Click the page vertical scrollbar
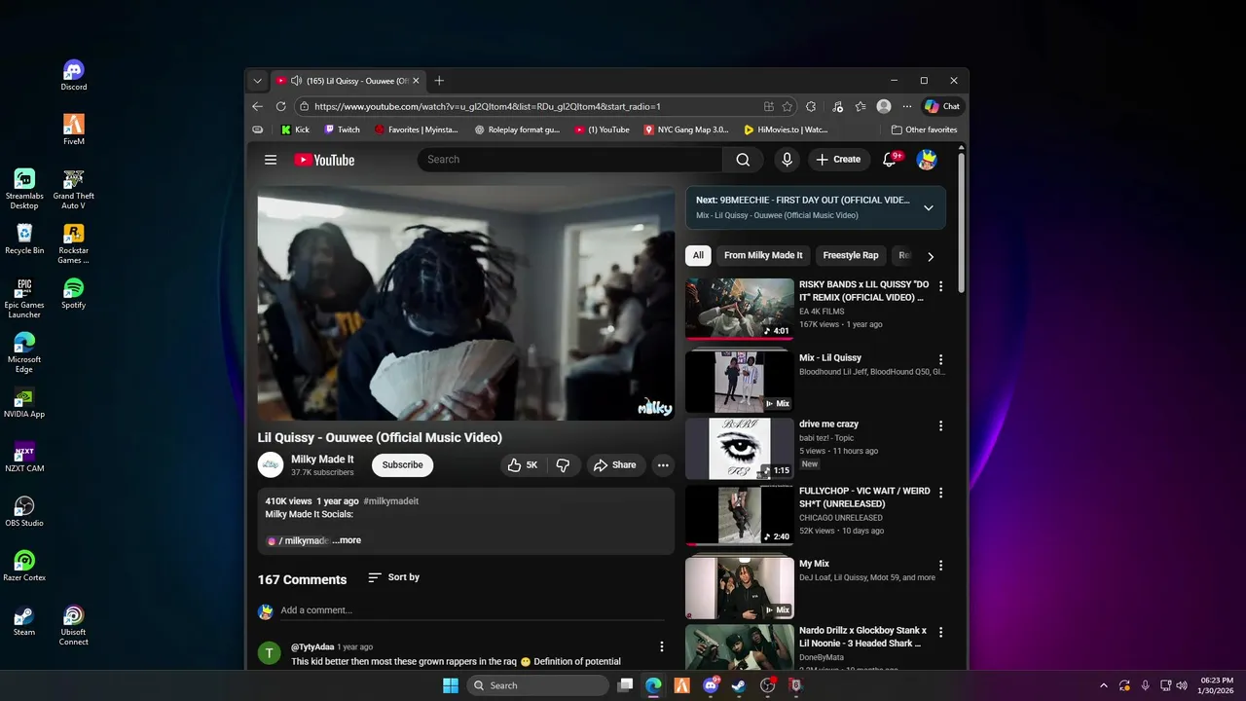The image size is (1246, 701). [x=962, y=222]
